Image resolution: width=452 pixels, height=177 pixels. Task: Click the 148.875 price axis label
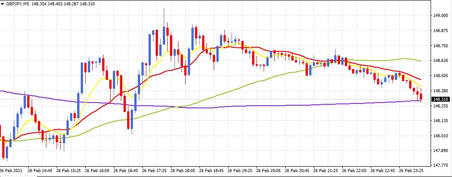click(440, 30)
